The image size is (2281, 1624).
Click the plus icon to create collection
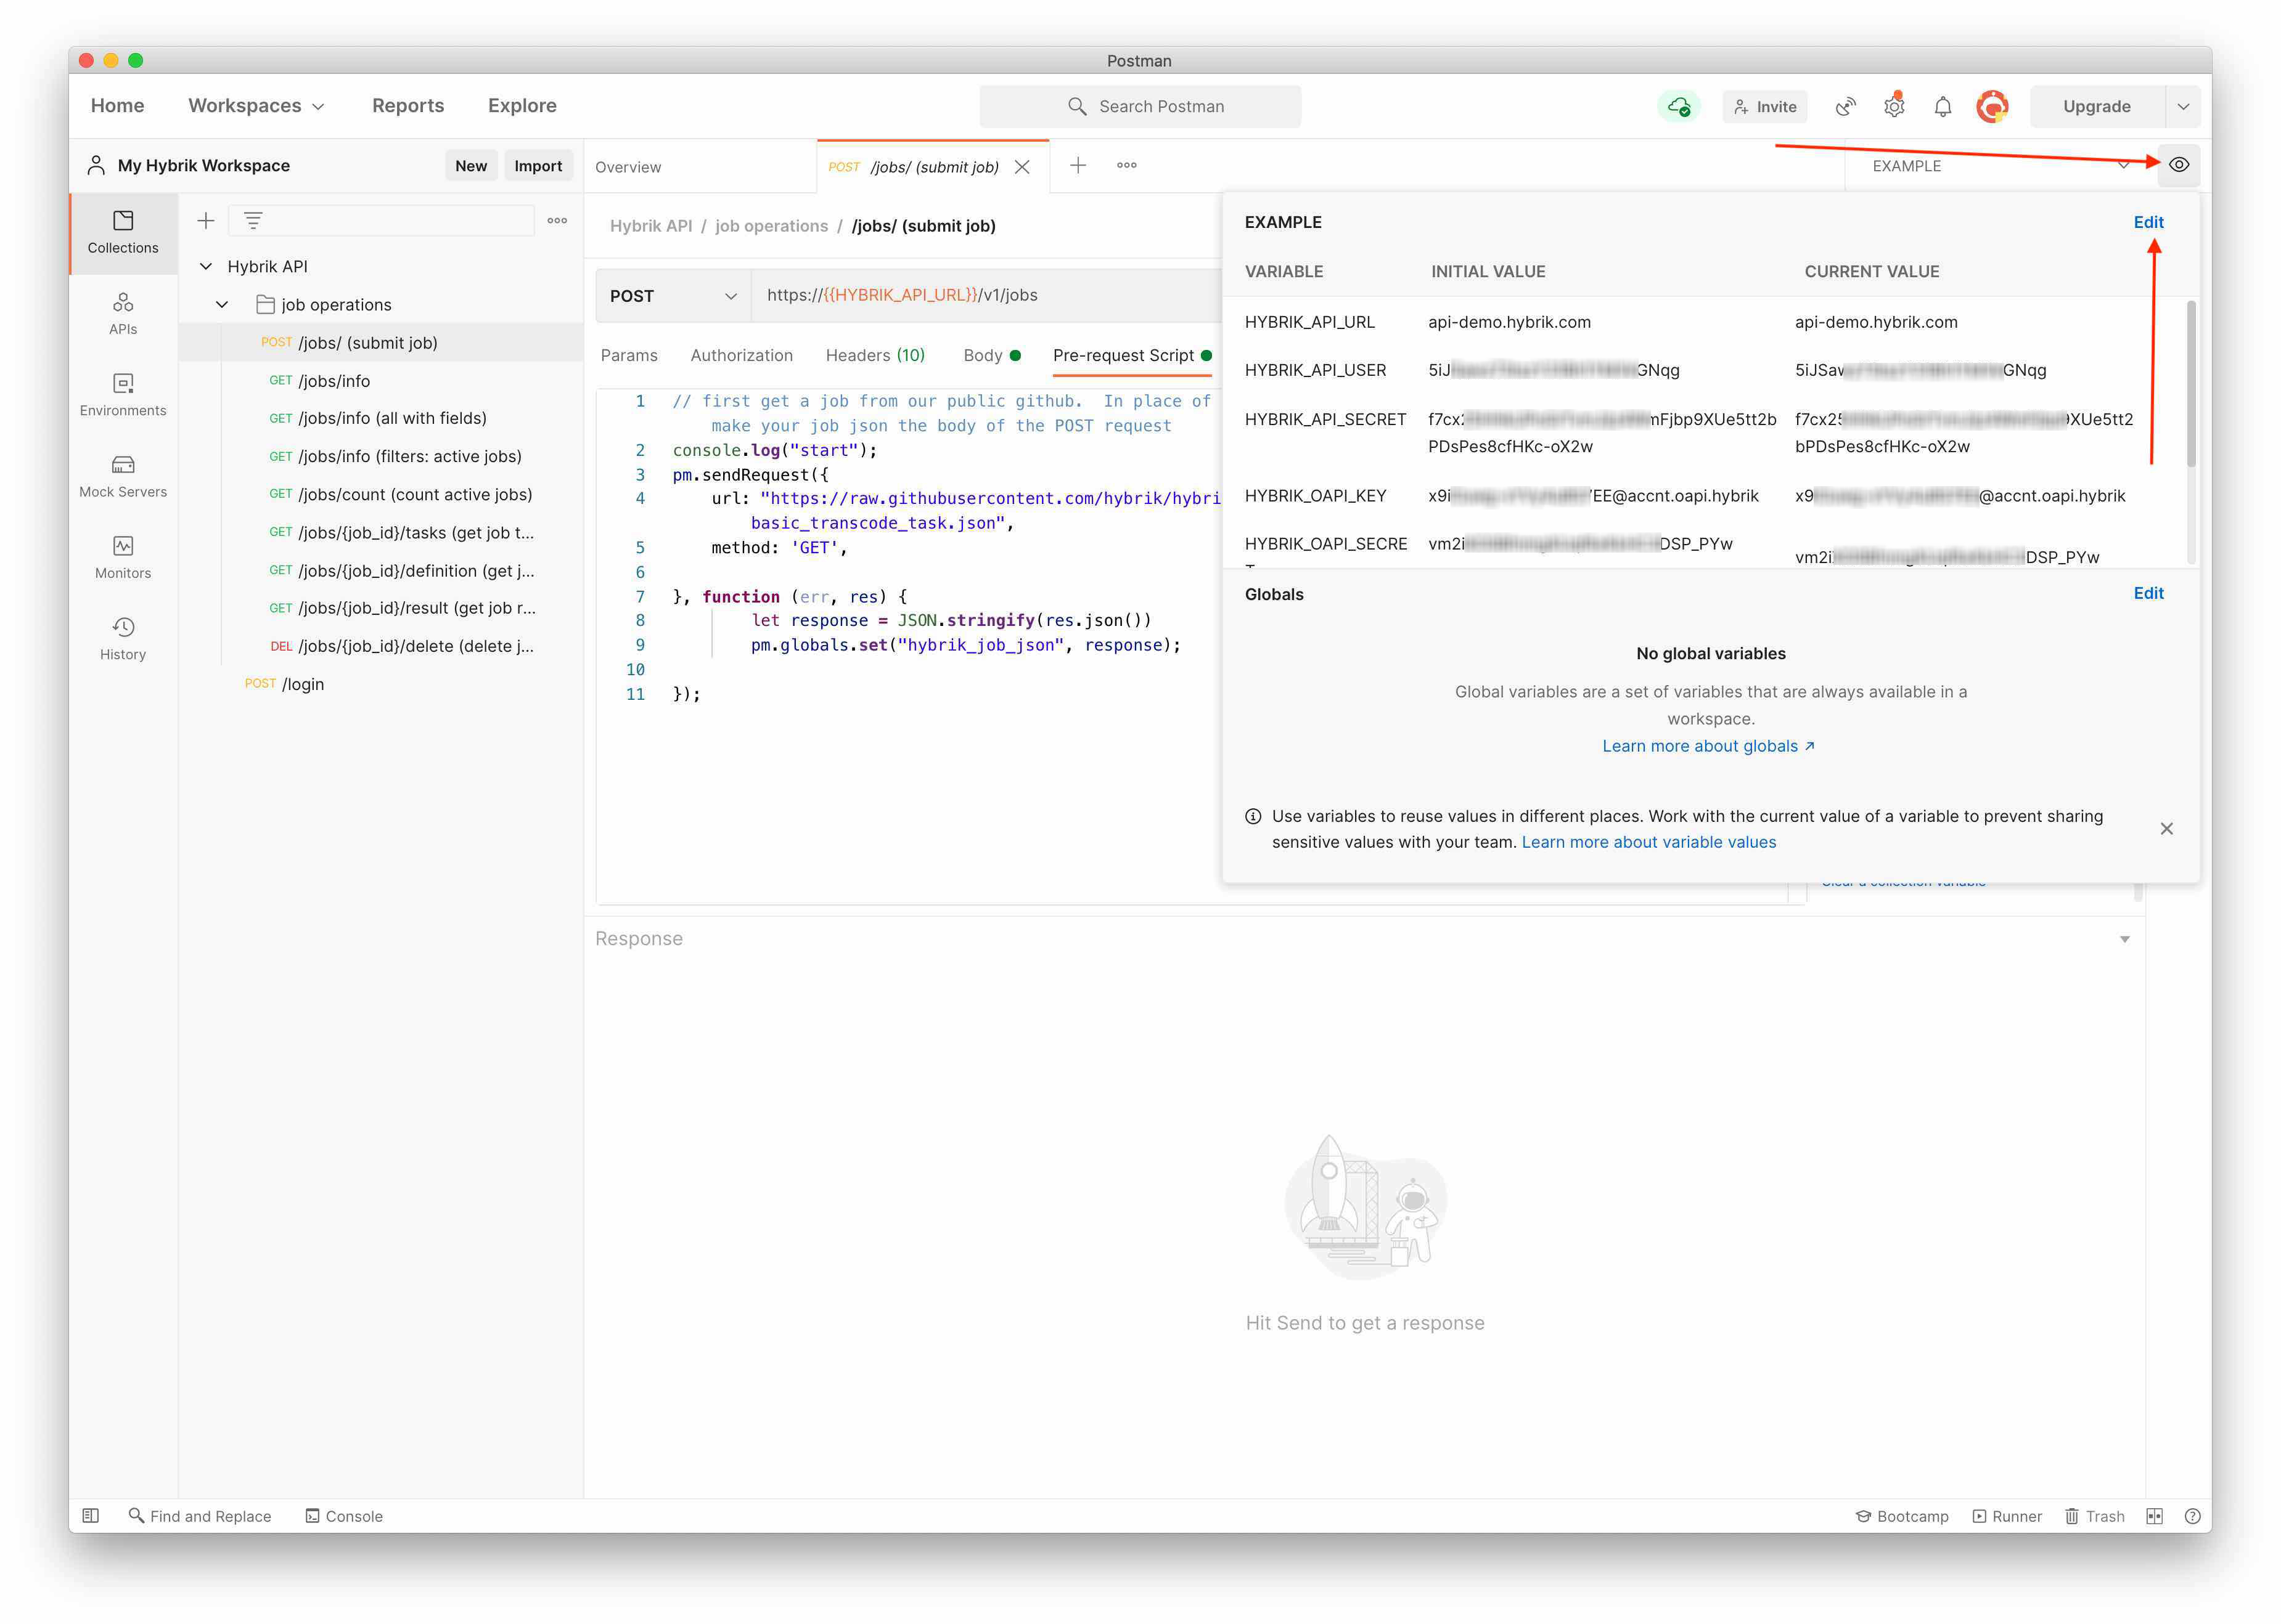[x=205, y=220]
